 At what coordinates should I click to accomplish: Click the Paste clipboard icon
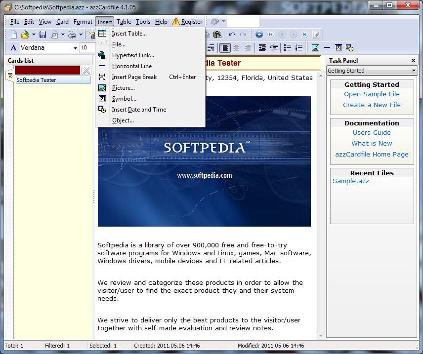pos(217,35)
